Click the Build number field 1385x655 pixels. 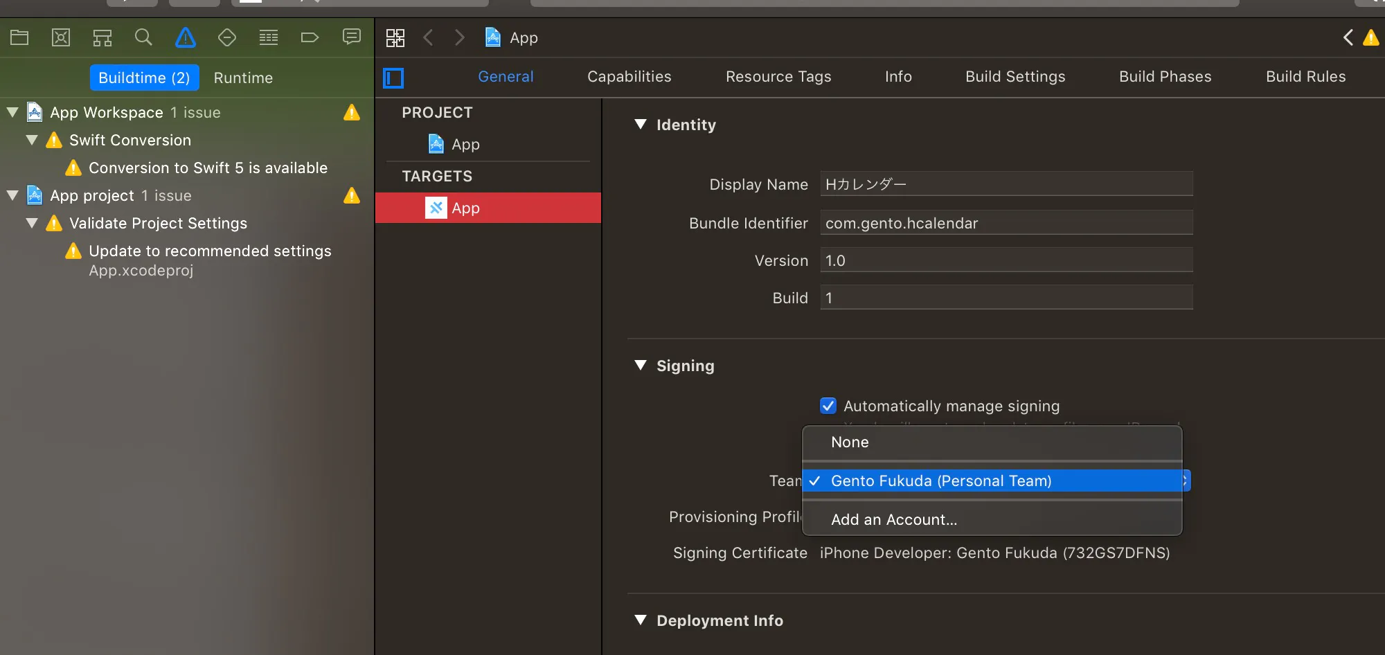coord(1006,298)
